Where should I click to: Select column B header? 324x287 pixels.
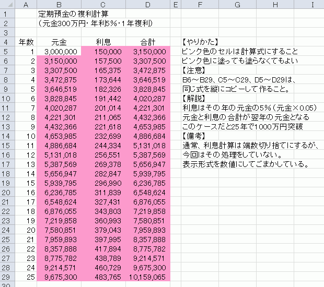pyautogui.click(x=59, y=5)
